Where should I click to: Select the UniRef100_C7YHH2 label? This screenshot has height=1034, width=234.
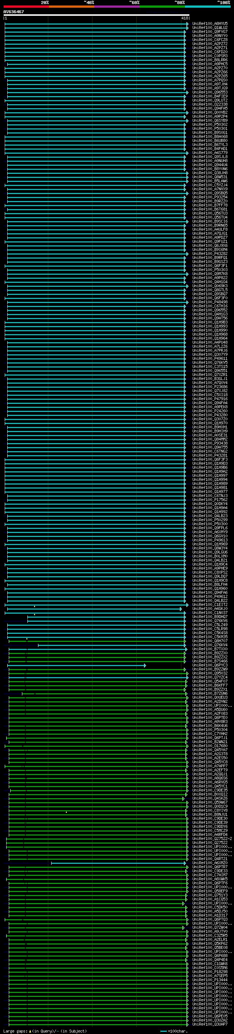tap(210, 734)
